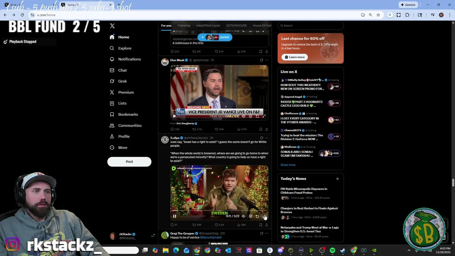Open Premium in the sidebar

(122, 92)
